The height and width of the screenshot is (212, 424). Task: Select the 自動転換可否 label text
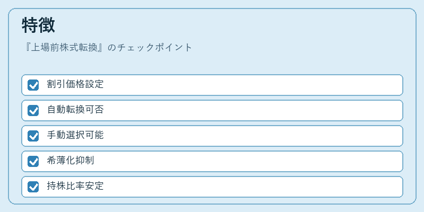(x=75, y=110)
